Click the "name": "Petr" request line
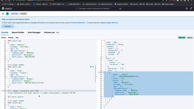 pyautogui.click(x=16, y=107)
